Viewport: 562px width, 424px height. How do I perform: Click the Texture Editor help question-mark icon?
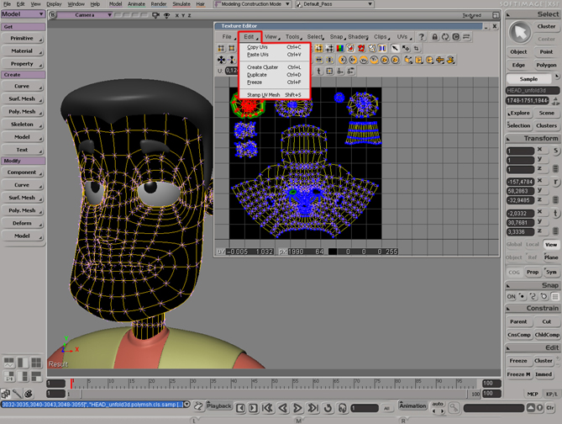(421, 37)
